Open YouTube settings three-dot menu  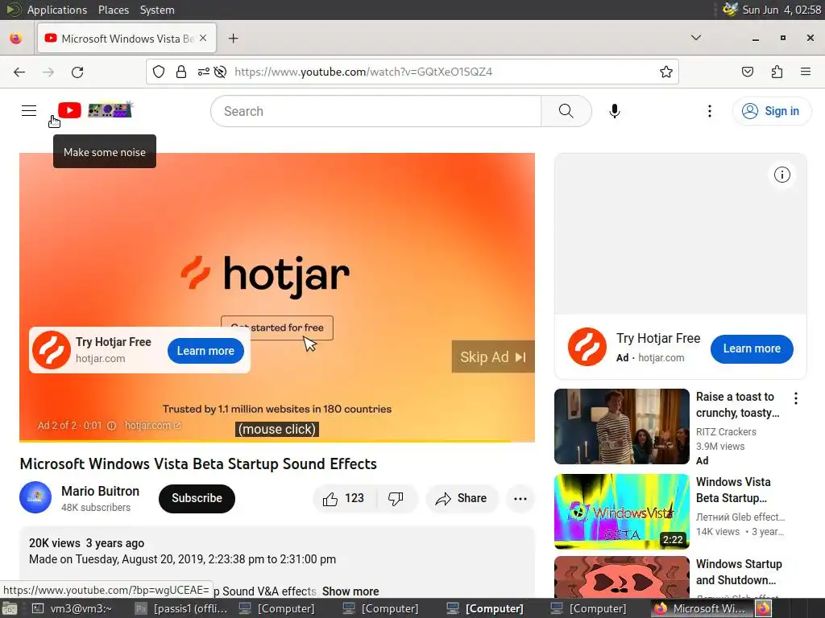tap(709, 111)
